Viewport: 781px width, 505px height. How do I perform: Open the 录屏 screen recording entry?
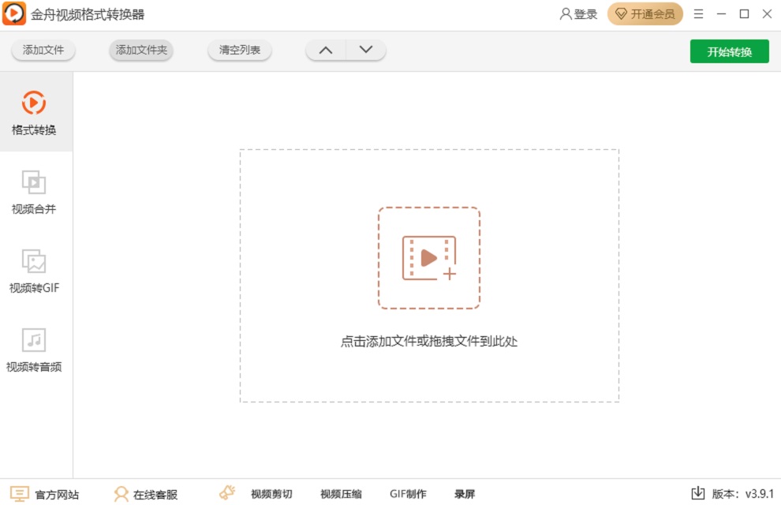(464, 493)
